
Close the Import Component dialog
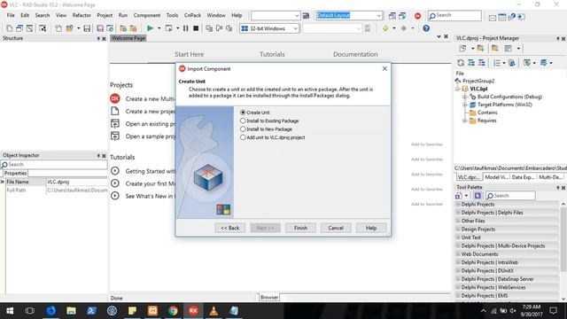pos(384,69)
